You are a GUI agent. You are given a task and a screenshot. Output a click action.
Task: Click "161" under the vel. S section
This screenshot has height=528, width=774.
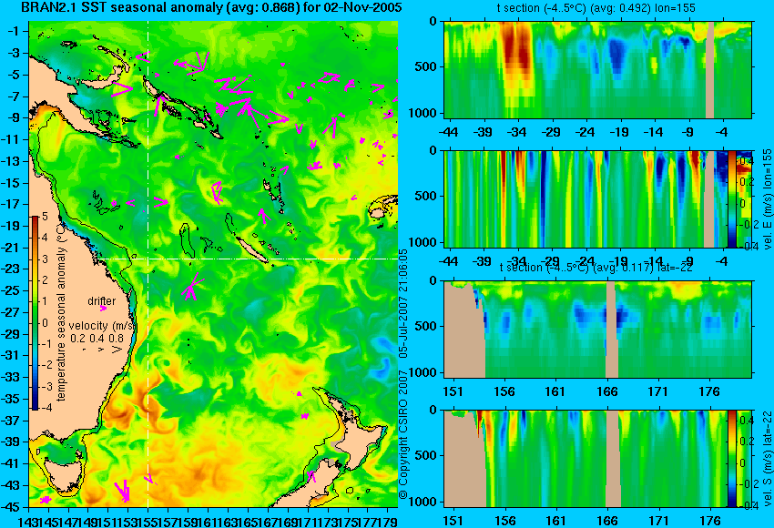click(x=555, y=521)
